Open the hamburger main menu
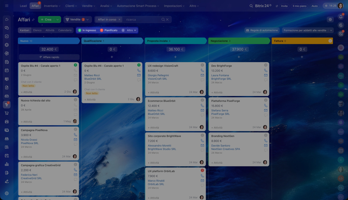The height and width of the screenshot is (200, 348). pos(7,6)
